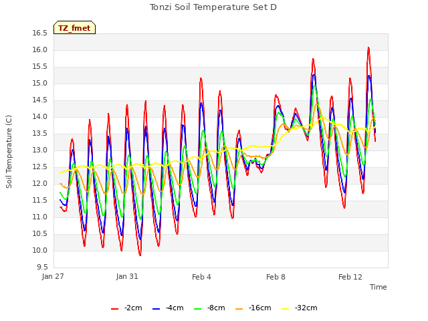This screenshot has width=428, height=321.
Task: Click the Soil Temperature (C) axis label
Action: pos(9,152)
